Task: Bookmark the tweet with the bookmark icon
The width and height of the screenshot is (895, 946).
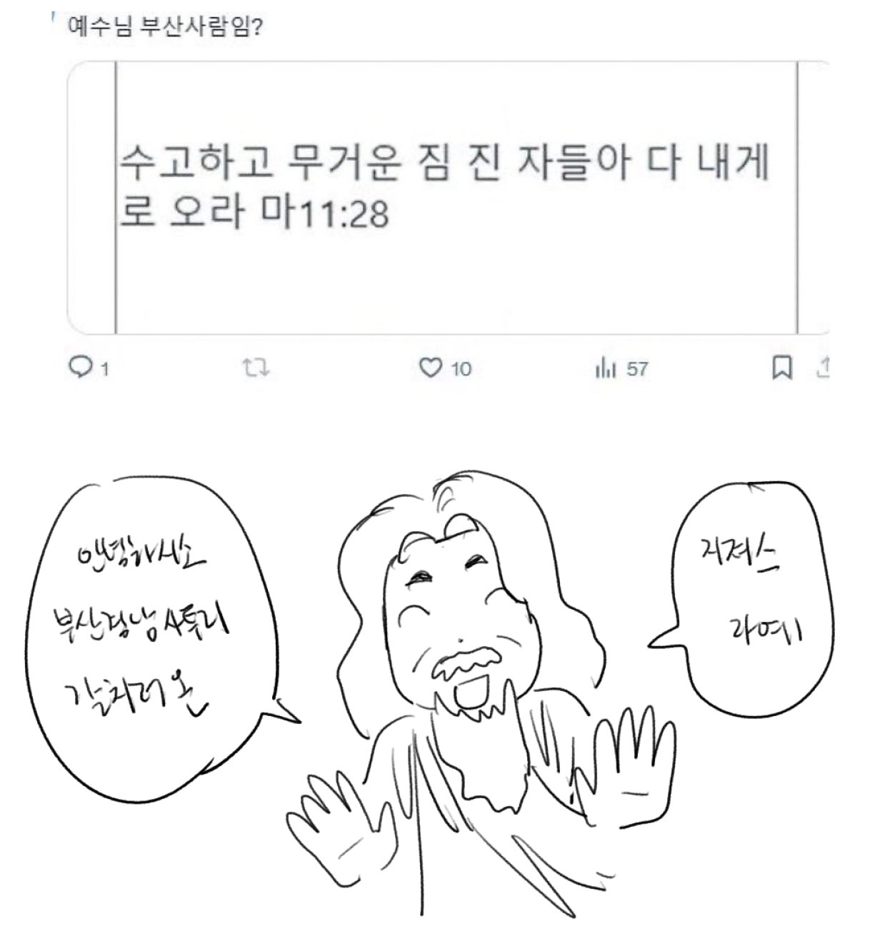Action: tap(782, 368)
